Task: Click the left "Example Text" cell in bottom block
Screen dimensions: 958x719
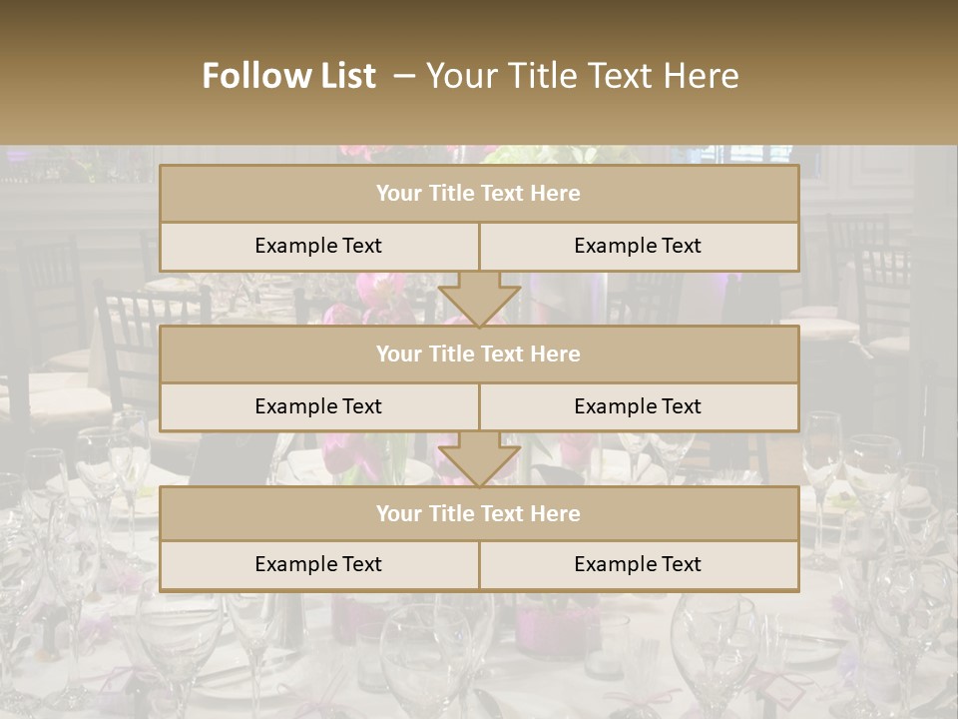Action: click(318, 564)
